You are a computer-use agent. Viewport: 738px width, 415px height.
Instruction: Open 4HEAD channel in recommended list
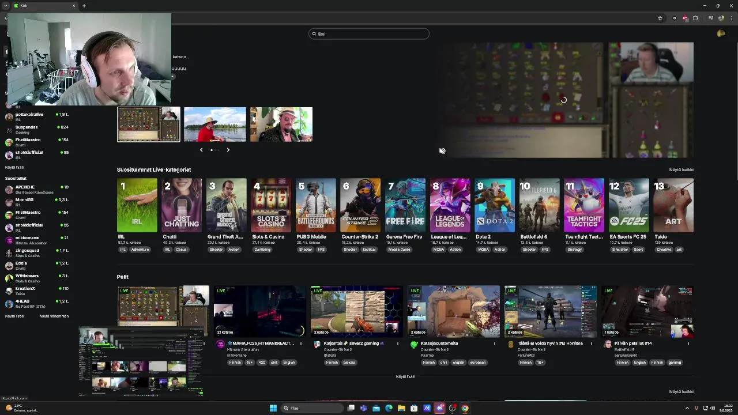[x=37, y=303]
